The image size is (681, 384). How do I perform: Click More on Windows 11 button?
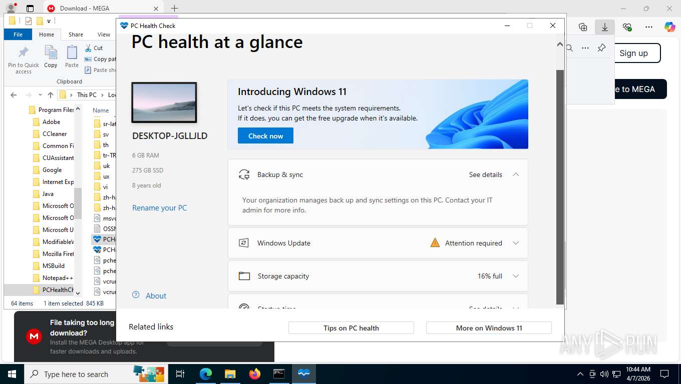(x=489, y=328)
